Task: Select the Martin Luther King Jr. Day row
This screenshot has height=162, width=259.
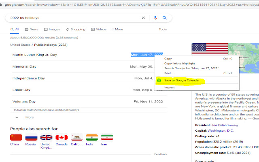Action: point(89,55)
